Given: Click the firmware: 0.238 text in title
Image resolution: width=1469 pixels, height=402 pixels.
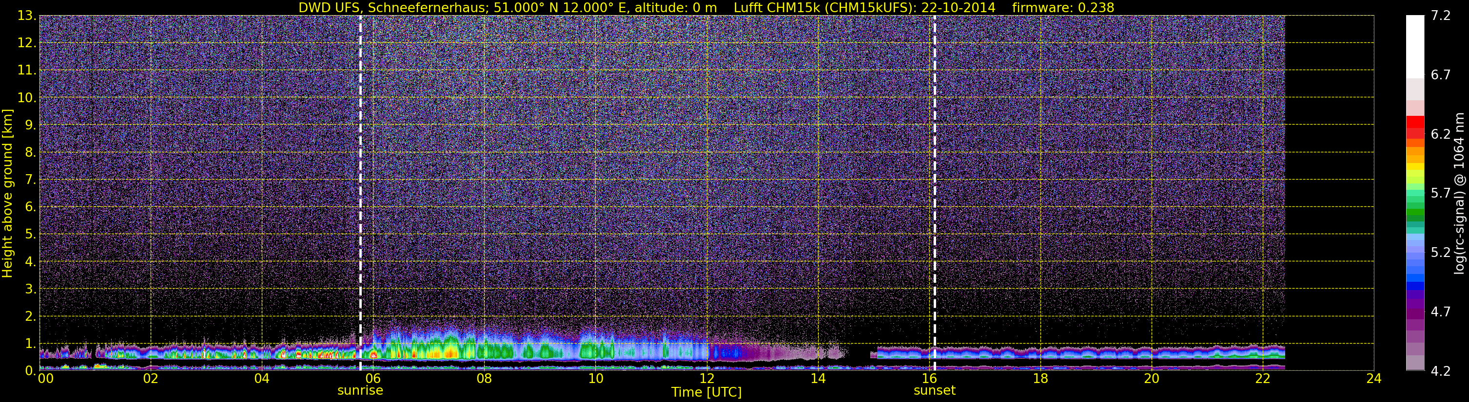Looking at the screenshot, I should (1063, 7).
